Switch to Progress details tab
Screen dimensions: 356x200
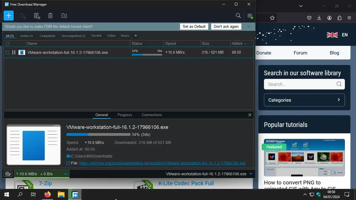125,115
